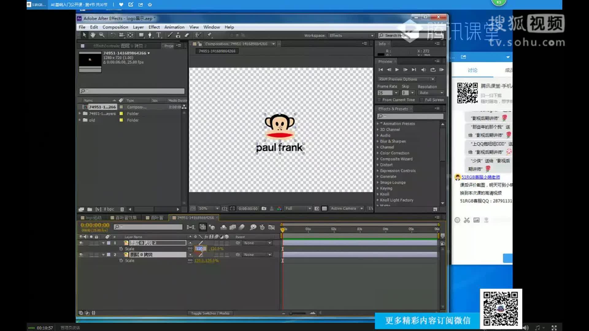Click the Toggle Transparency Grid icon
Viewport: 589px width, 331px height.
(x=324, y=208)
